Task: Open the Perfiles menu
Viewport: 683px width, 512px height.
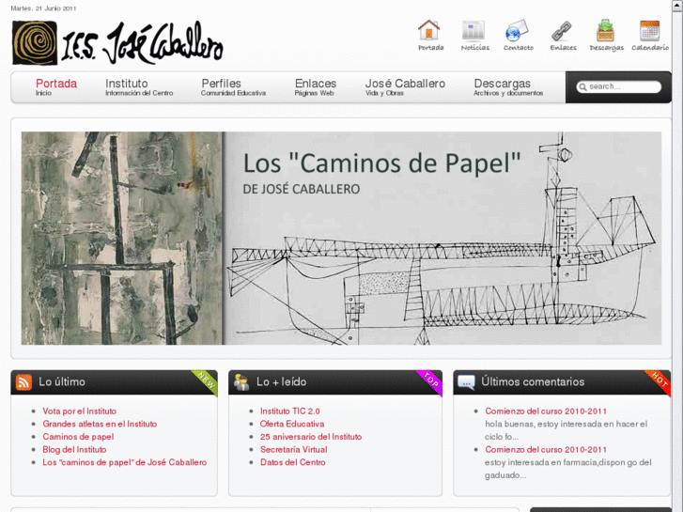Action: pyautogui.click(x=233, y=86)
